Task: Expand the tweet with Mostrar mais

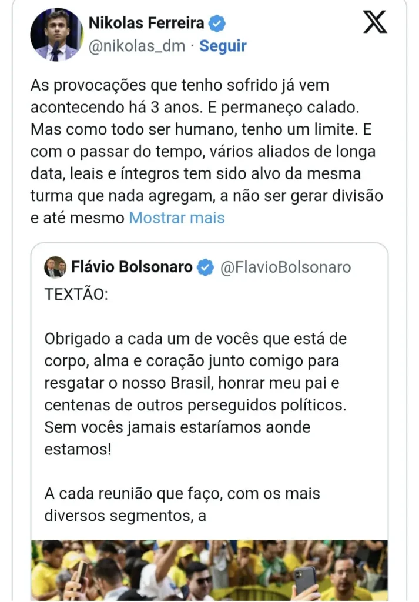Action: tap(177, 218)
